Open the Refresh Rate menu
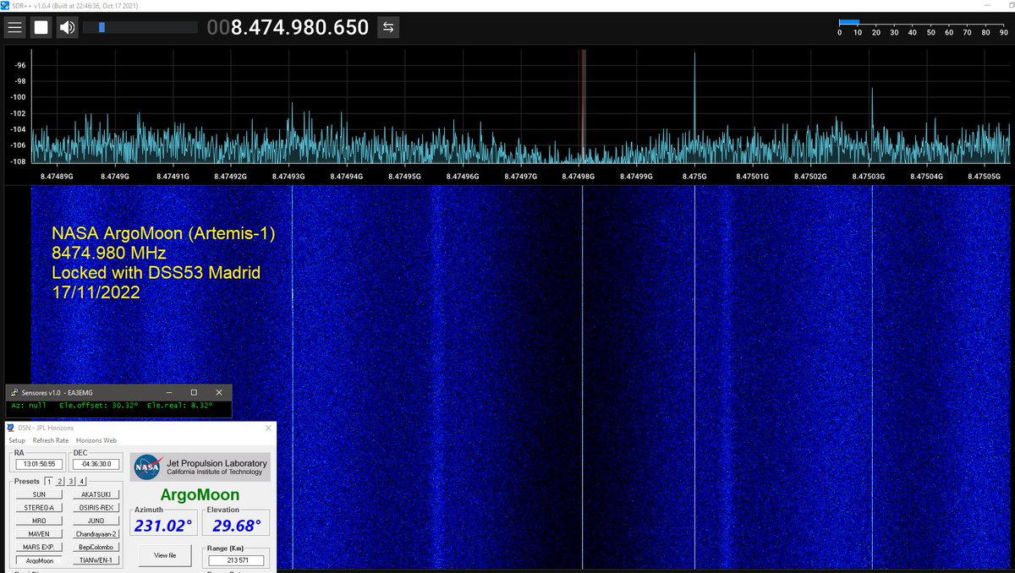Image resolution: width=1015 pixels, height=573 pixels. (51, 440)
